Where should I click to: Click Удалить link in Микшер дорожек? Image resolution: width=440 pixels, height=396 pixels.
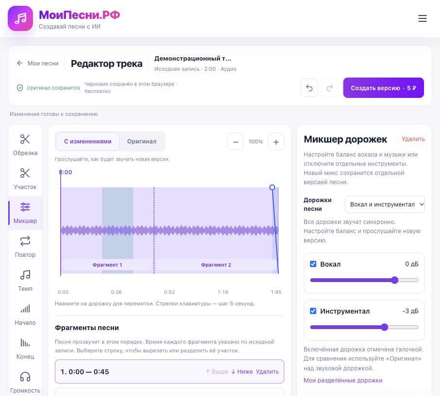[x=413, y=139]
